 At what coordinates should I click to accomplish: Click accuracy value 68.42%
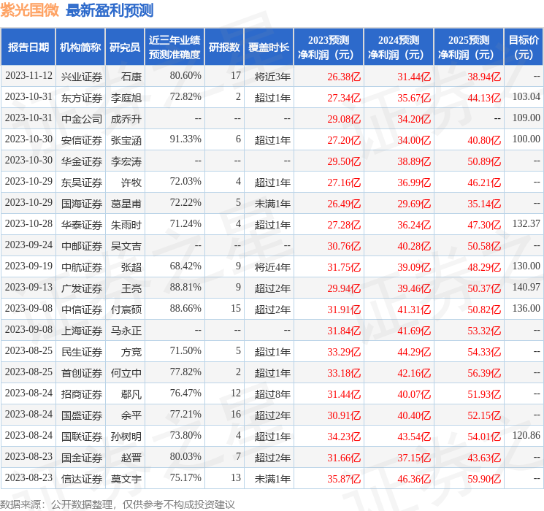click(185, 266)
